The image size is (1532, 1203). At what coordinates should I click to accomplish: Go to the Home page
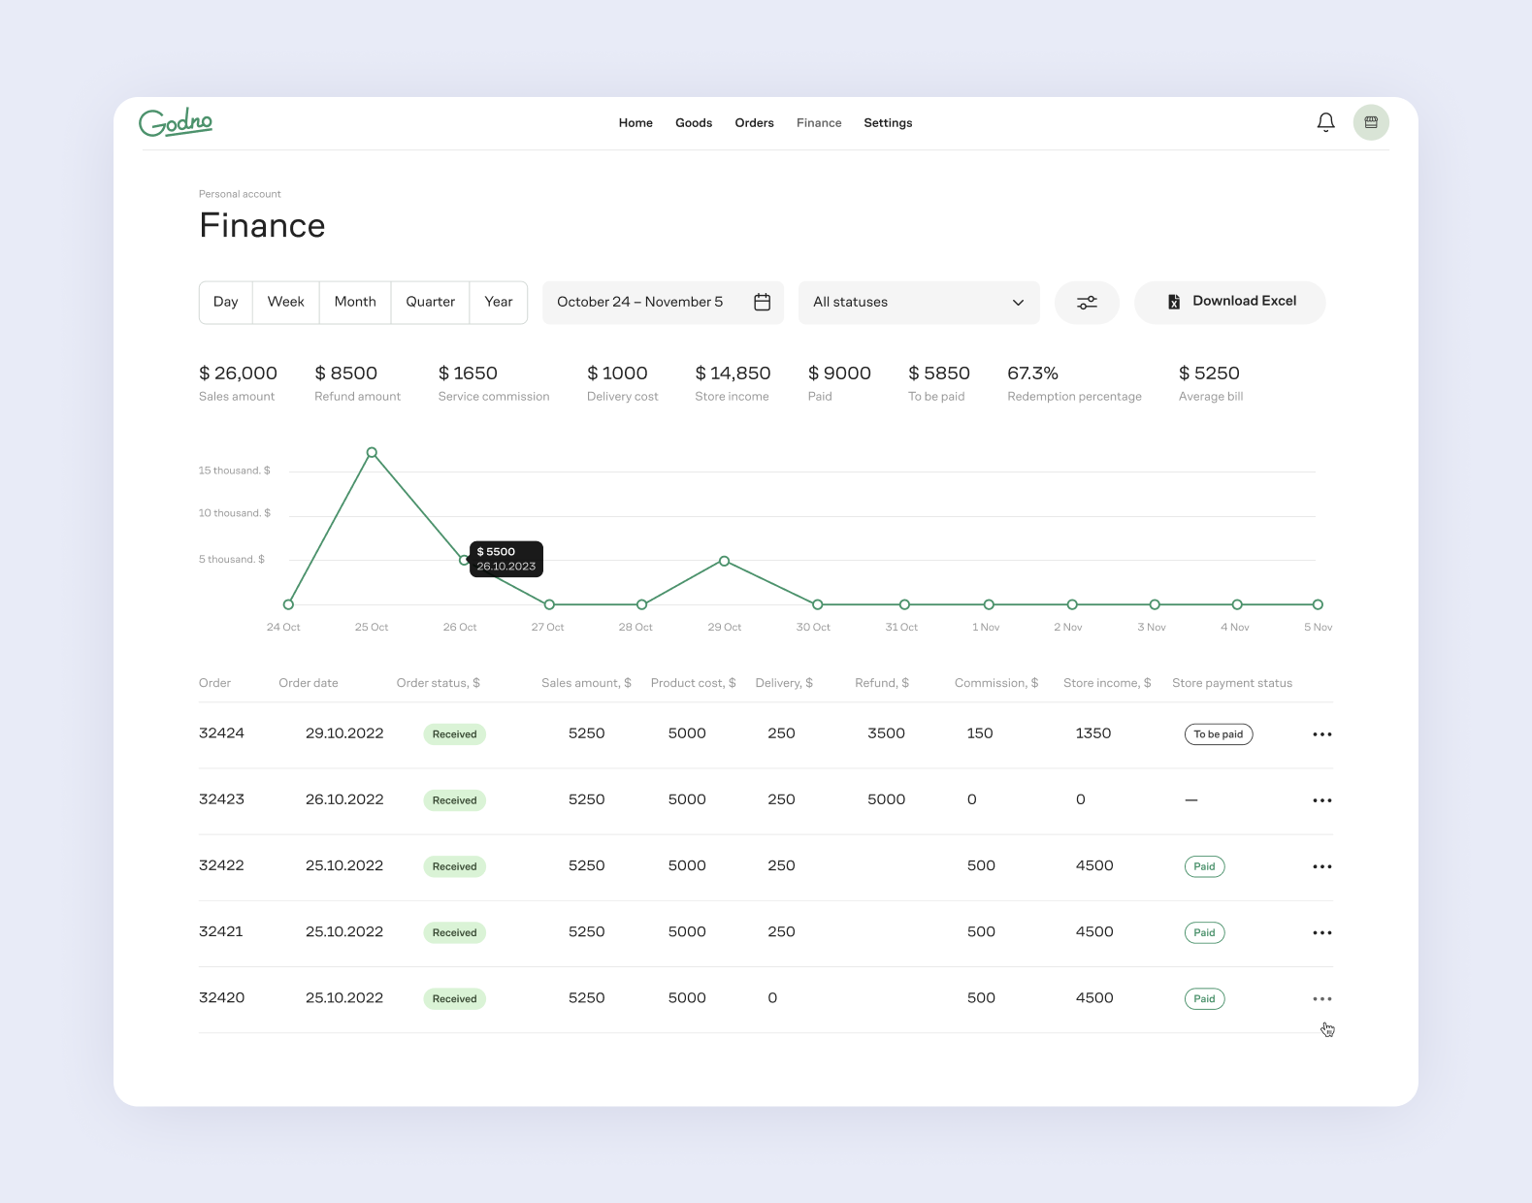click(x=636, y=123)
